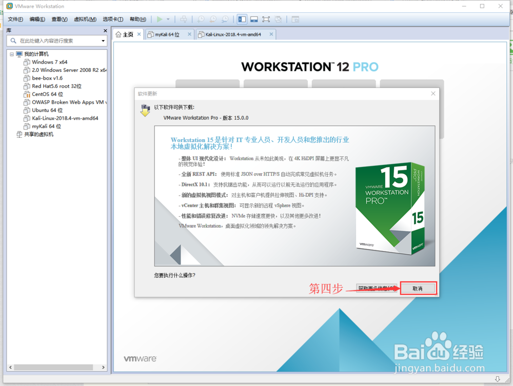The height and width of the screenshot is (386, 513).
Task: Click the paused CentOS VM icon
Action: [x=27, y=94]
